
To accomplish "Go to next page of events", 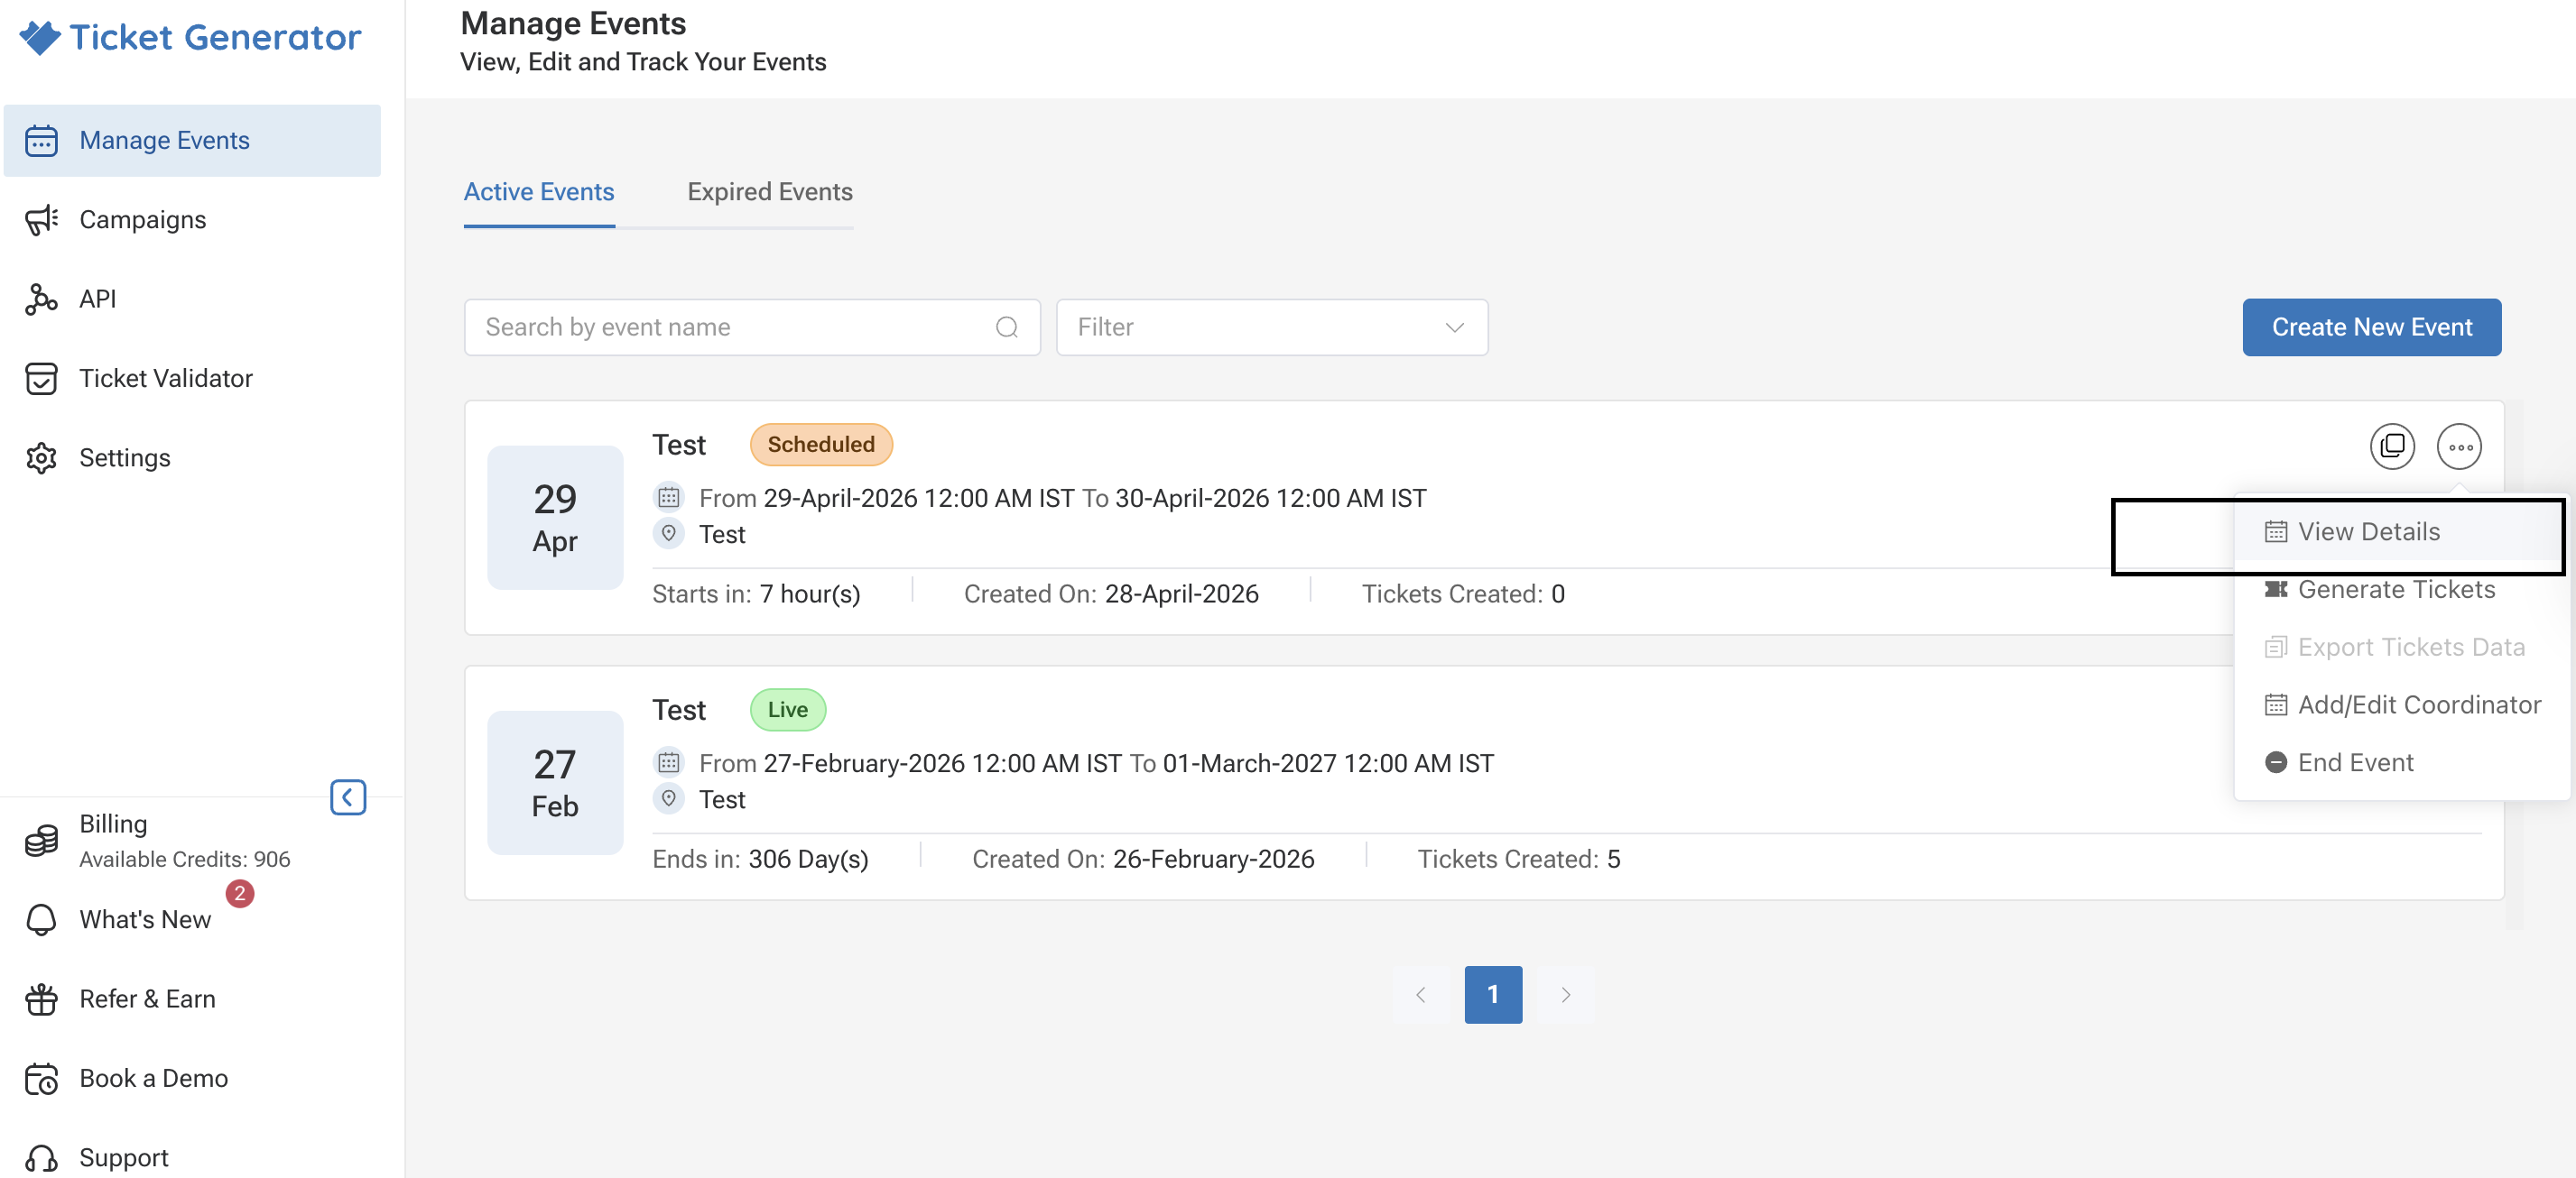I will point(1566,995).
